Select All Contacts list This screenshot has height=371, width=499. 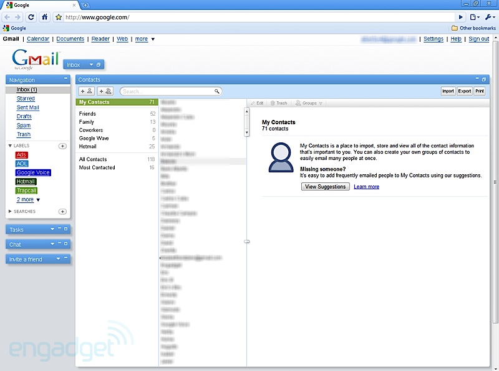click(x=117, y=159)
